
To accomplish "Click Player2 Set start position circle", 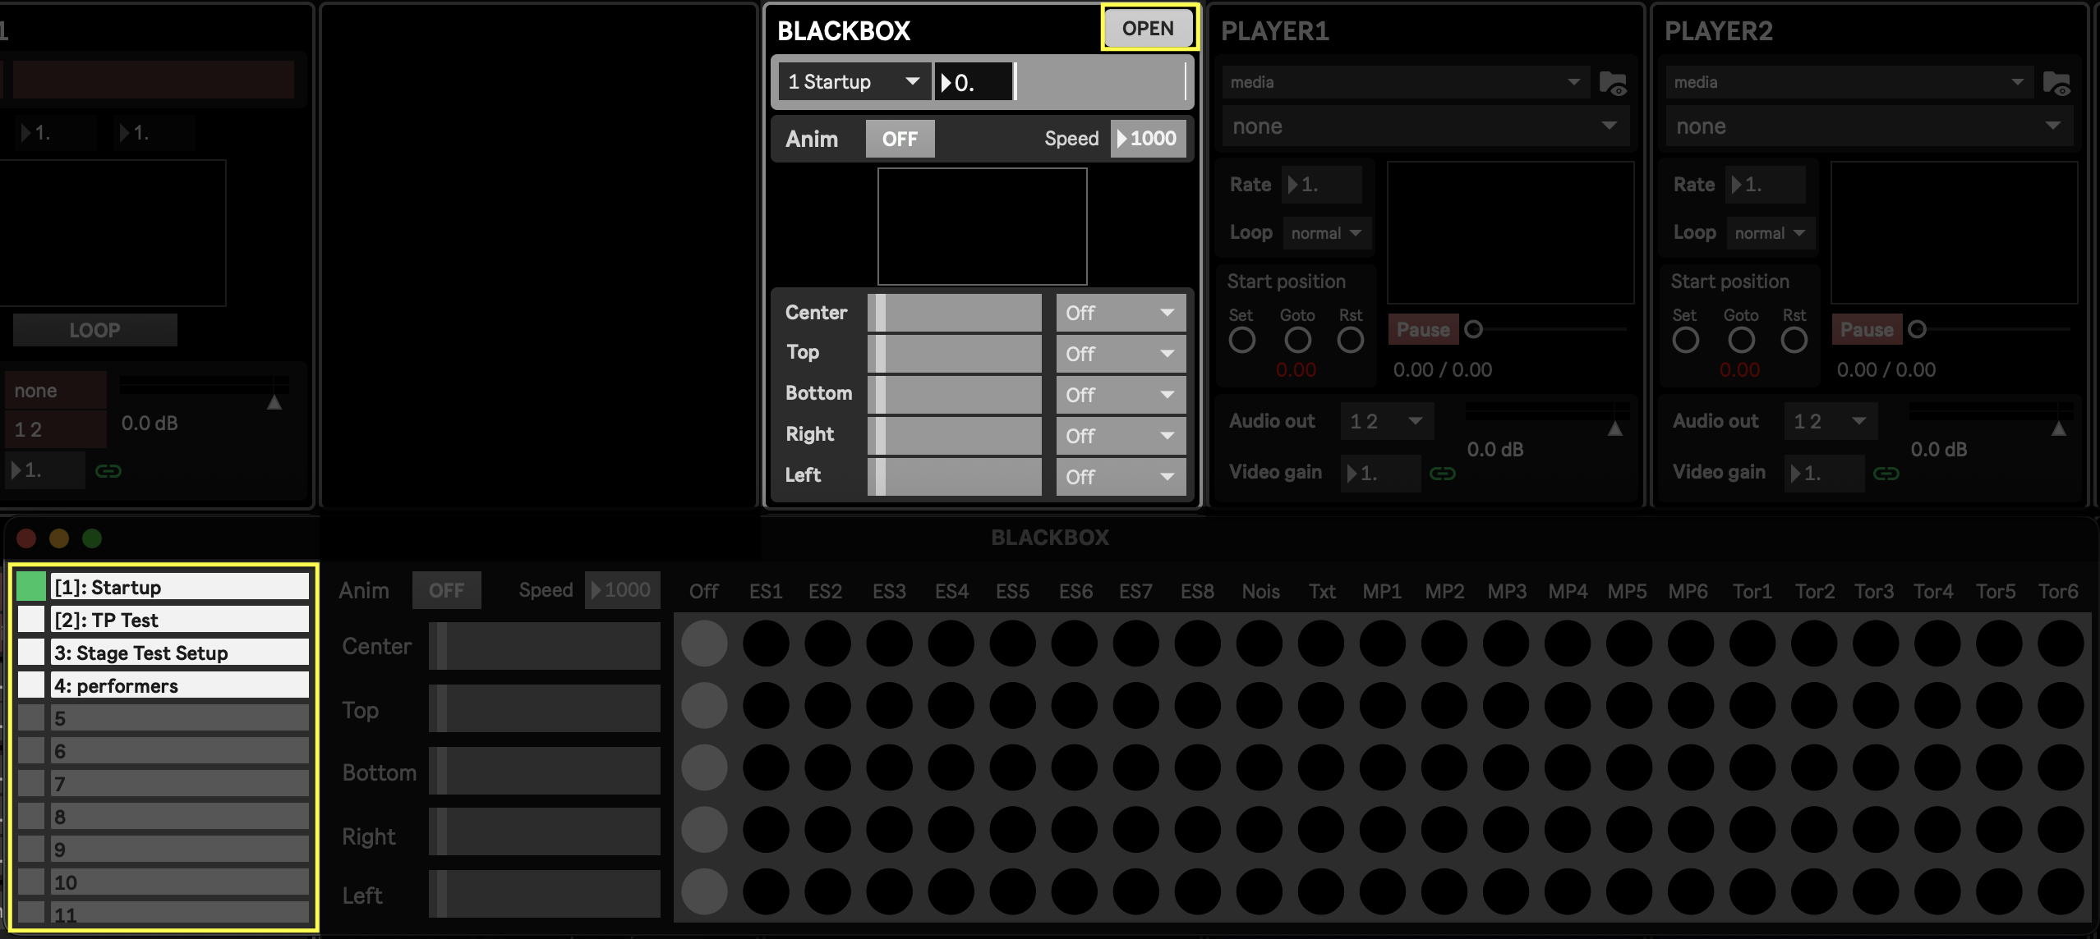I will (1685, 340).
